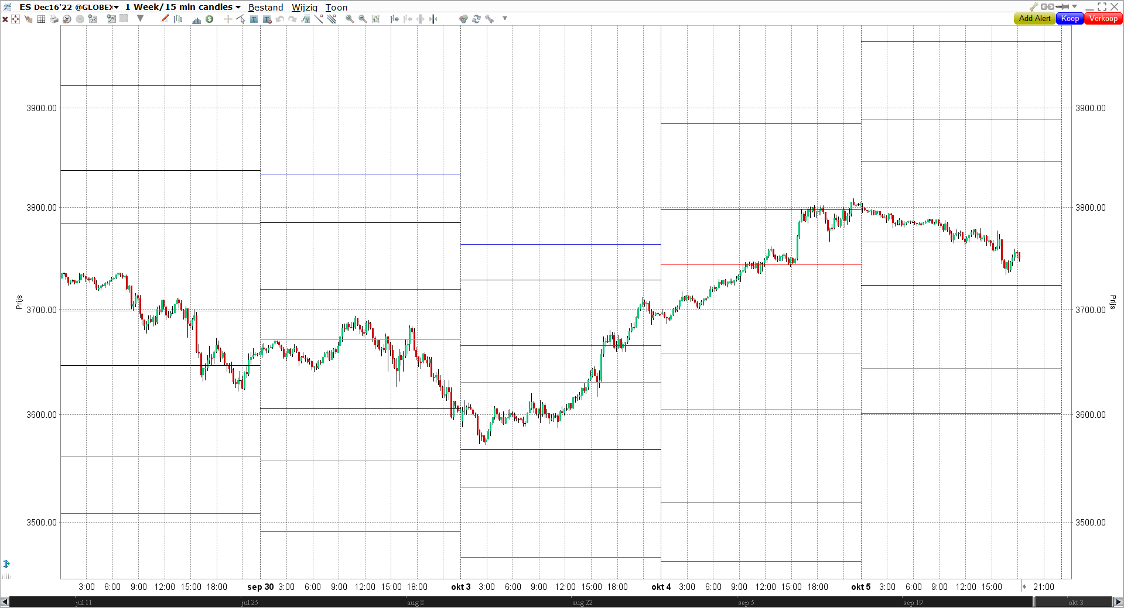Expand the ES Dec16'22 @GLOBEX contract dropdown

point(117,7)
